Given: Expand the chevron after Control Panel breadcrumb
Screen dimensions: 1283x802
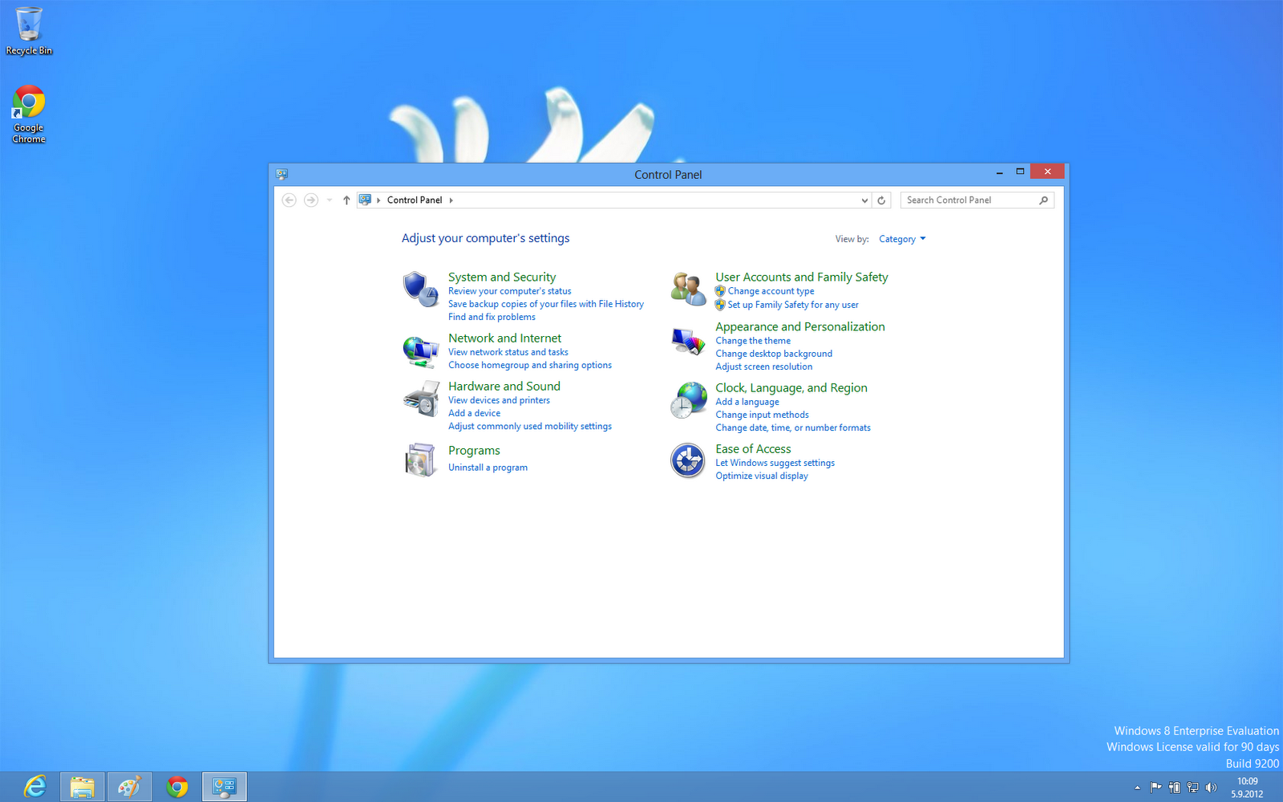Looking at the screenshot, I should pyautogui.click(x=451, y=200).
